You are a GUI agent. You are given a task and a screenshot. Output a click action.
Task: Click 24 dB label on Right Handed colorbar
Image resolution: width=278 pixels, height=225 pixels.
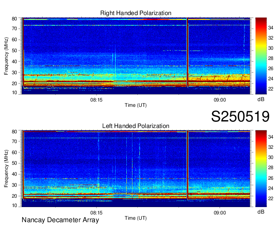(x=271, y=79)
